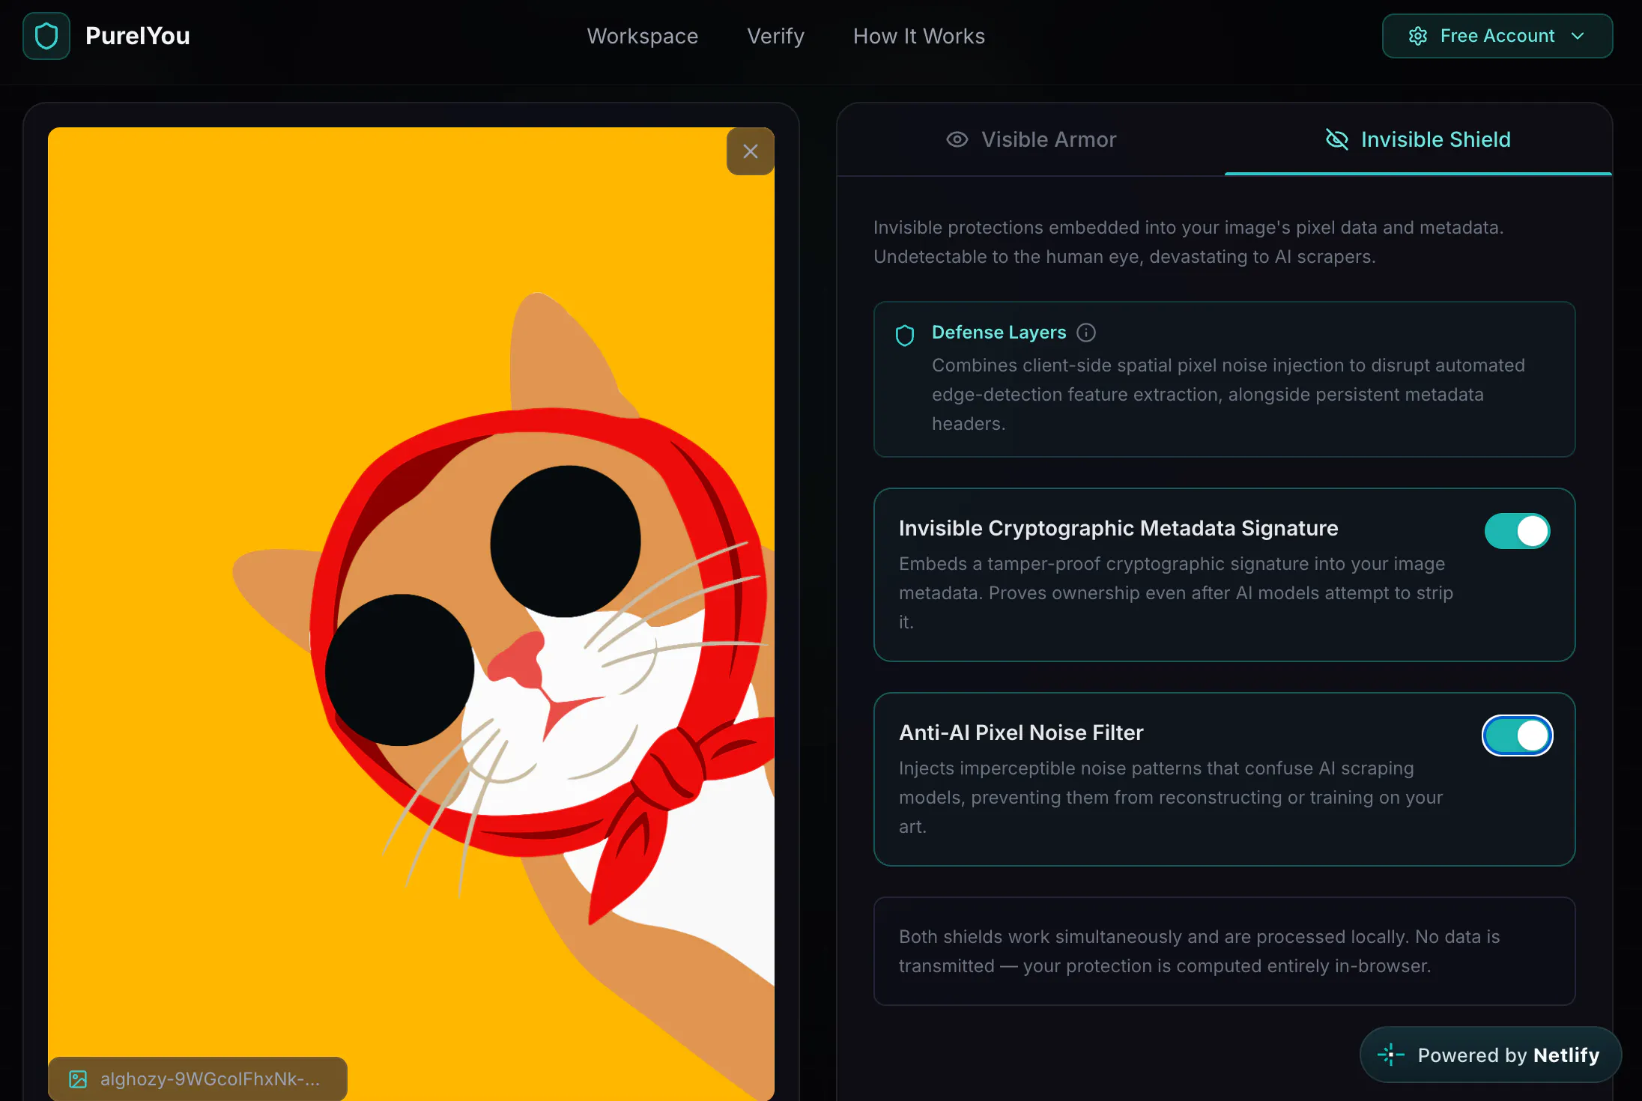Expand the Free Account dropdown chevron
1642x1101 pixels.
[x=1578, y=36]
